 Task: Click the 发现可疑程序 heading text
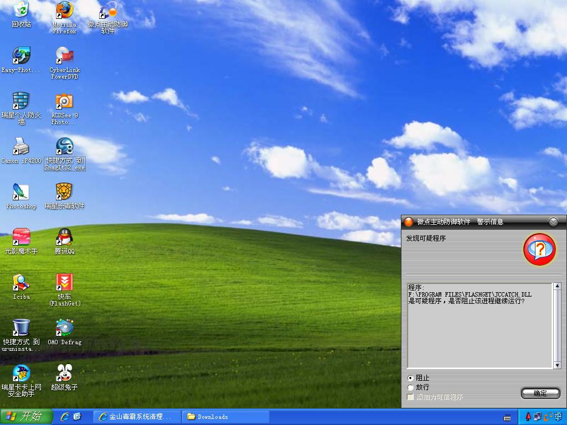[426, 238]
